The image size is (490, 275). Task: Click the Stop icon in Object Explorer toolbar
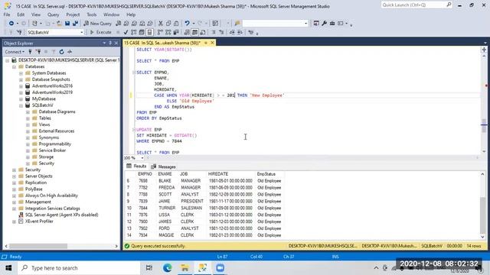click(46, 52)
